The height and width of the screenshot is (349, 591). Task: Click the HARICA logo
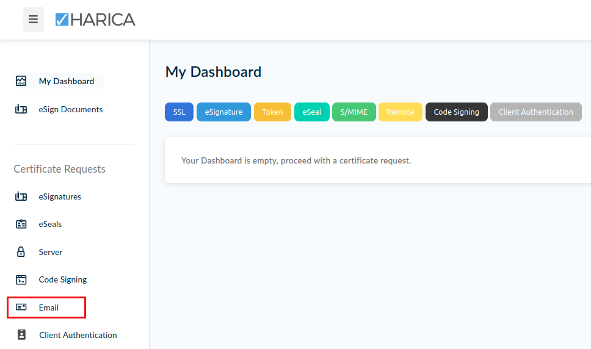95,20
